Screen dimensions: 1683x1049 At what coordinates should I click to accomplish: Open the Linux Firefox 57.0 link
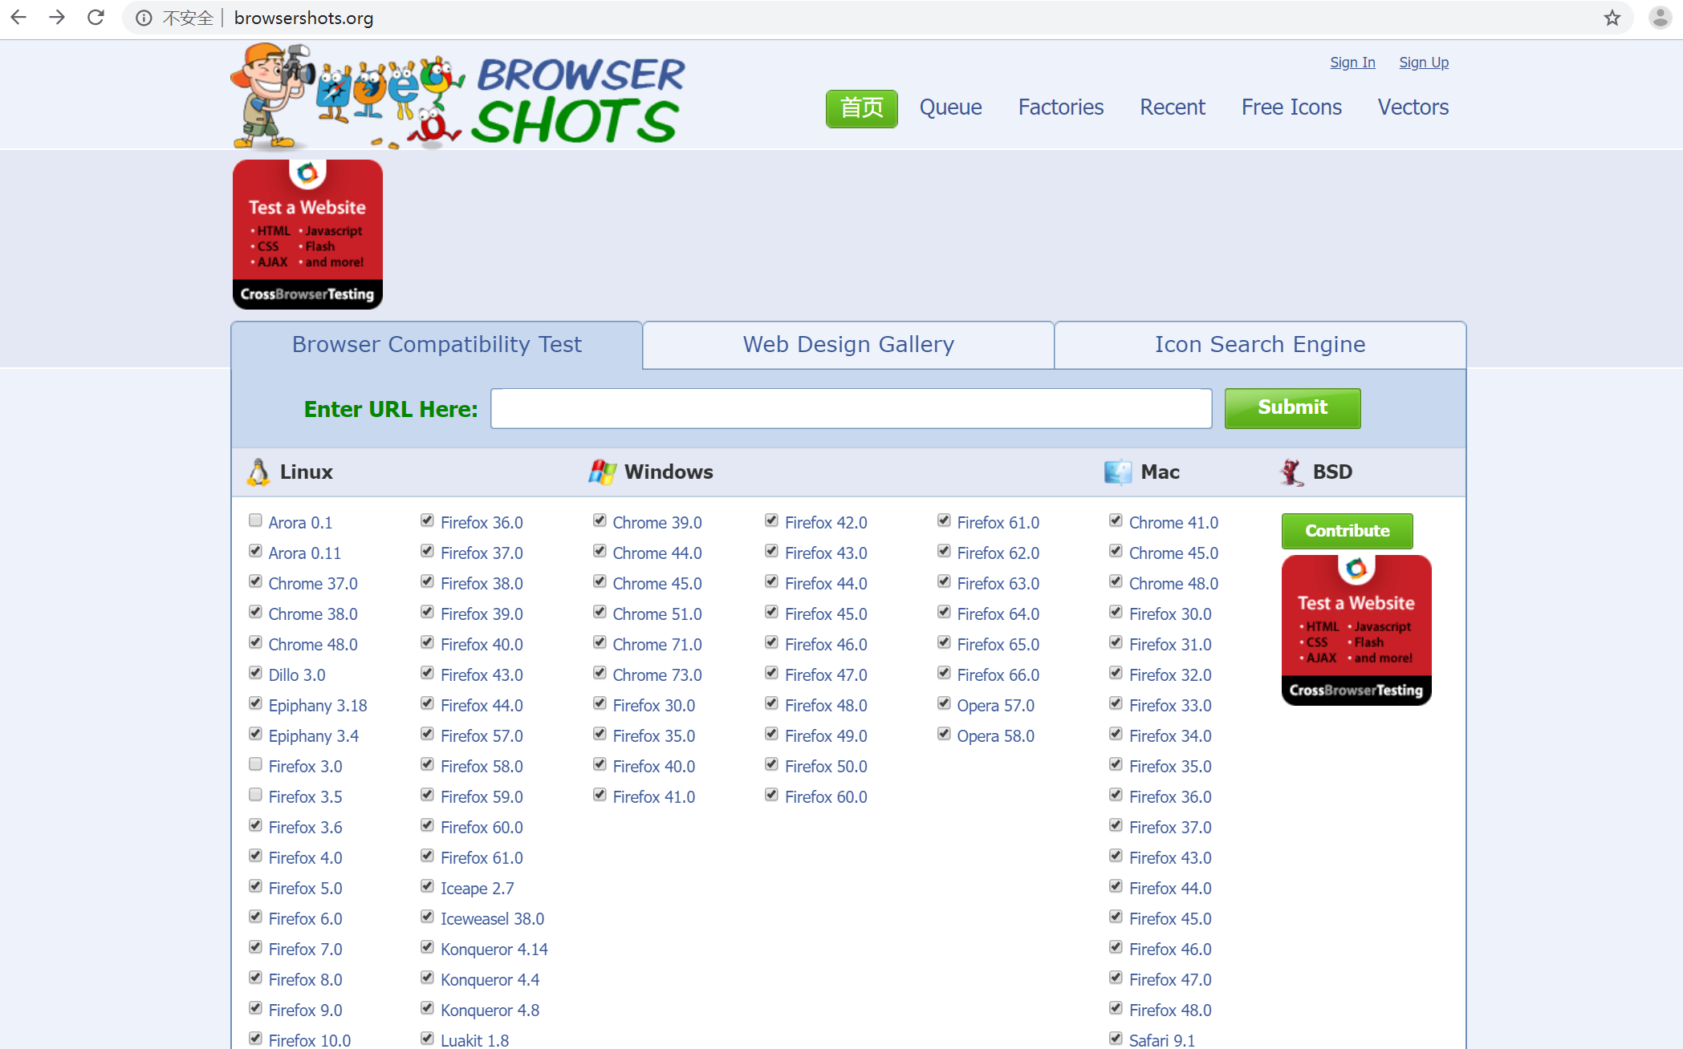point(482,736)
